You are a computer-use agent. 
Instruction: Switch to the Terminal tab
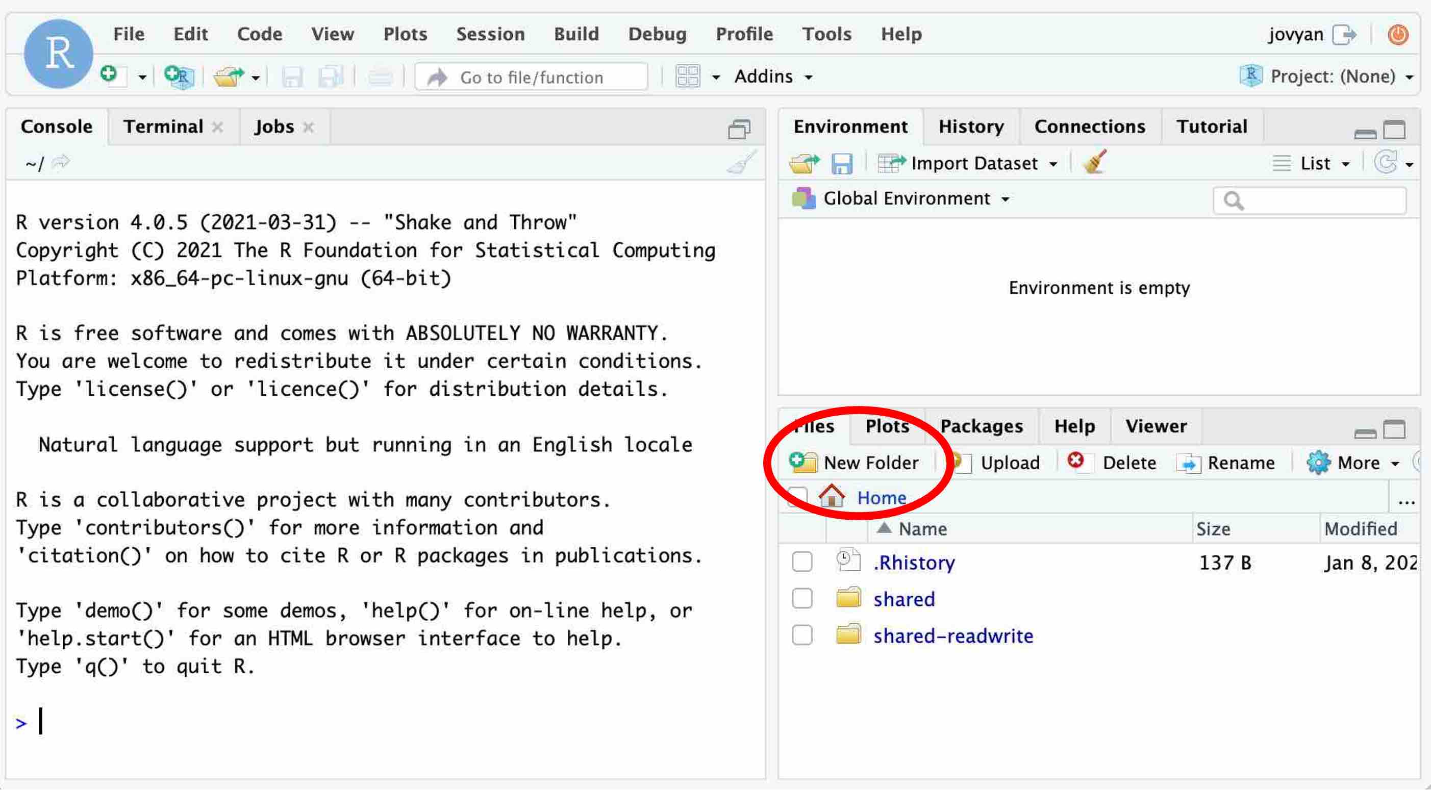click(163, 126)
